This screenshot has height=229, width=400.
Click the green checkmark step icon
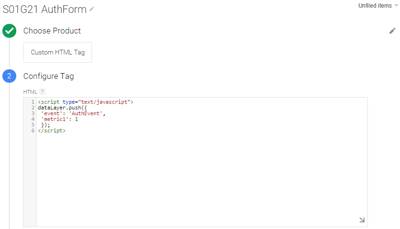click(10, 31)
